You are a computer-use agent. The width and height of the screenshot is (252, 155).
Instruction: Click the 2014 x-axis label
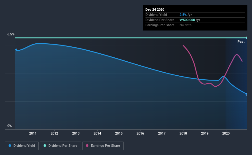tap(97, 133)
